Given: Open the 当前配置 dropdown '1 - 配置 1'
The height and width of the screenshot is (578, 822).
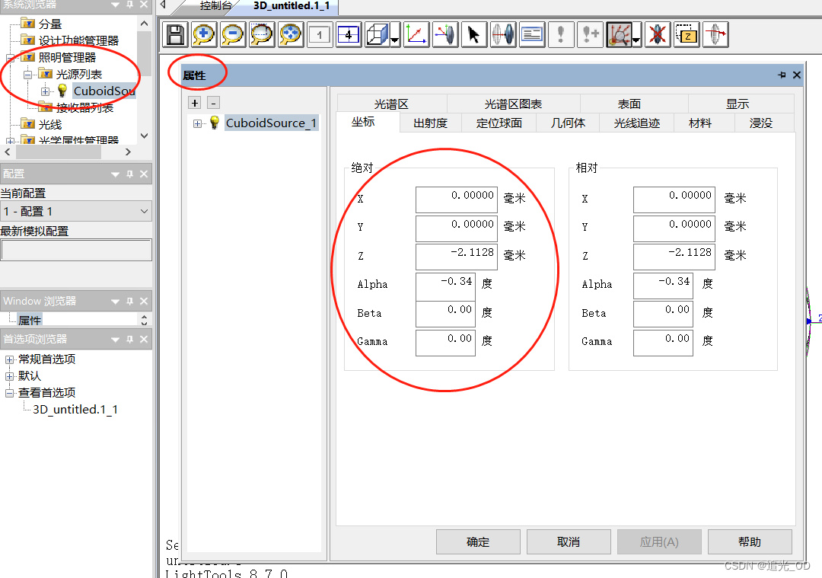Looking at the screenshot, I should (x=77, y=212).
